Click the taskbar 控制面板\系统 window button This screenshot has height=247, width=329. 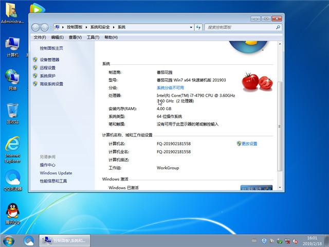coord(65,241)
